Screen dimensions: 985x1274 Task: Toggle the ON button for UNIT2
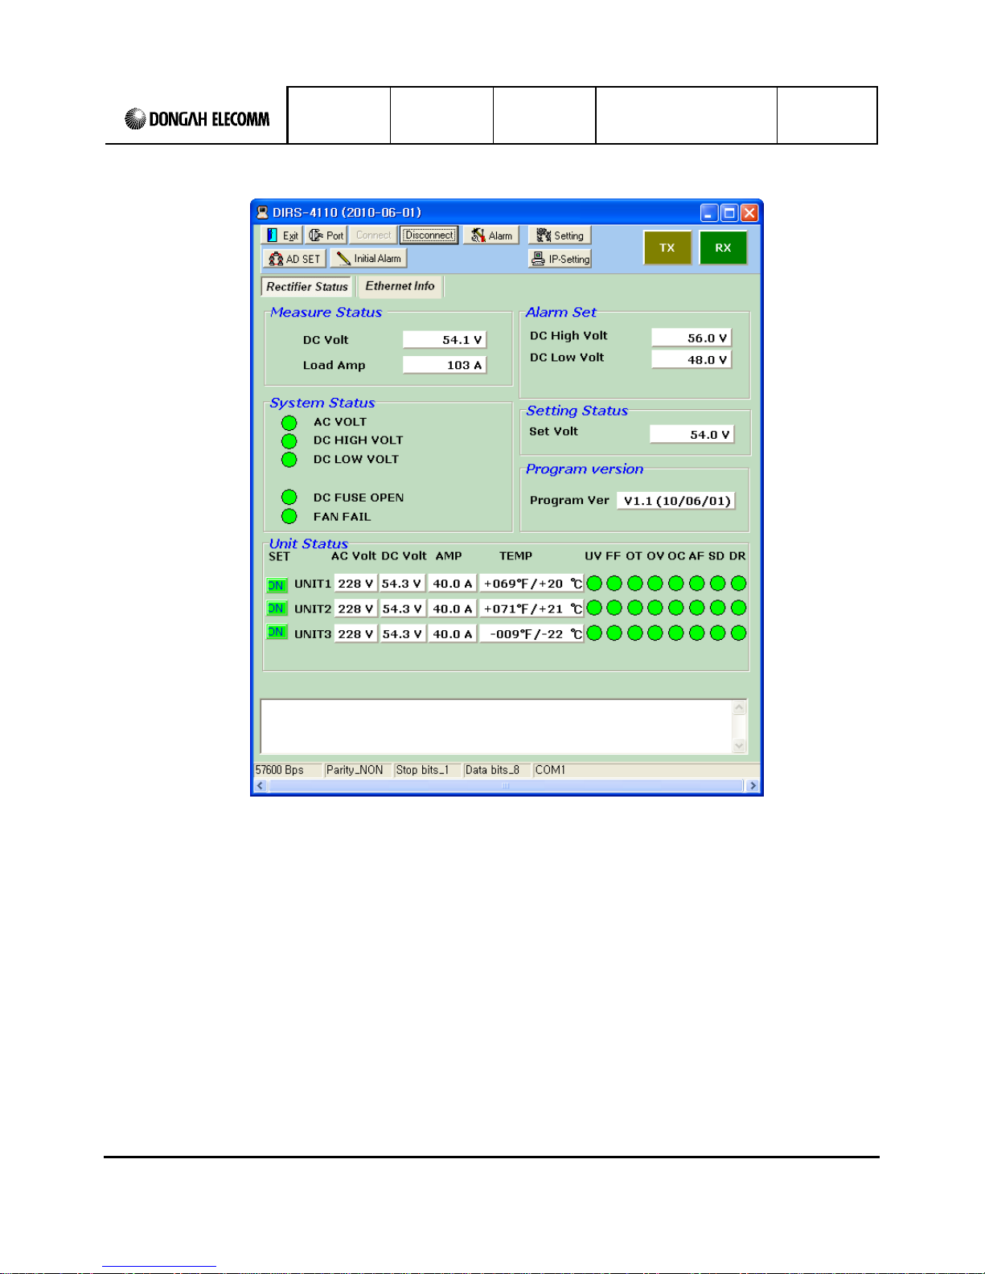pyautogui.click(x=277, y=608)
